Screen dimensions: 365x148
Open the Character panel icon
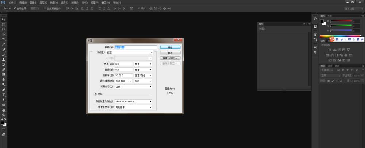[315, 47]
